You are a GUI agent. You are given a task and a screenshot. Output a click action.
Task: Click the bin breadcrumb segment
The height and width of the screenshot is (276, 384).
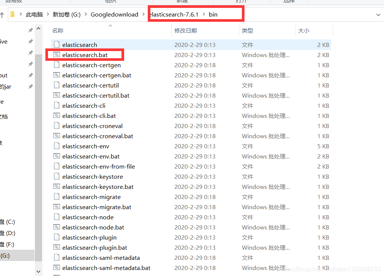point(213,15)
